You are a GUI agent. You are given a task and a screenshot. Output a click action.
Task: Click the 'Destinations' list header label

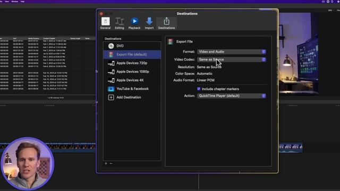tap(113, 39)
